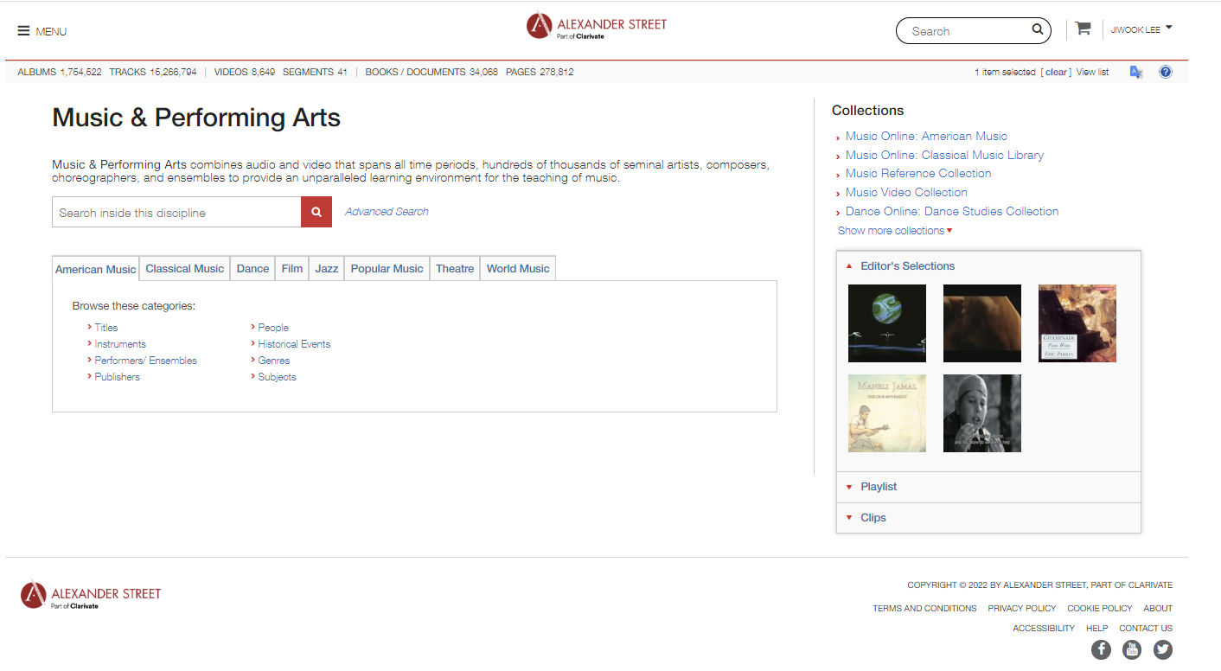
Task: Open the Twitter icon in footer
Action: click(x=1163, y=649)
